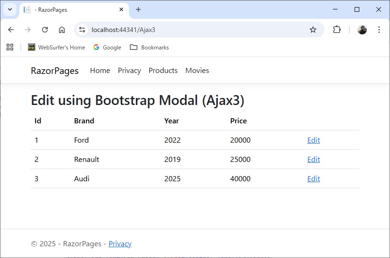The image size is (390, 258).
Task: Expand the tab search dropdown arrow
Action: (10, 9)
